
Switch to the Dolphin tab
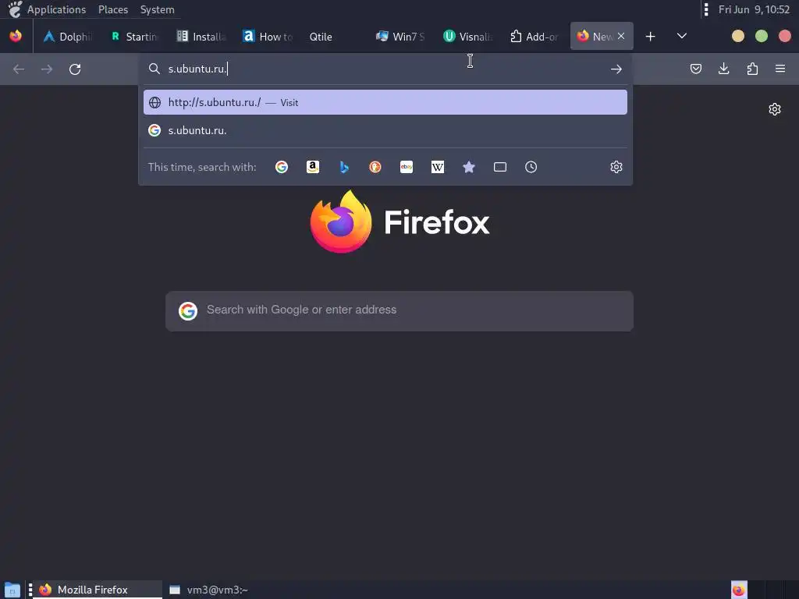67,37
